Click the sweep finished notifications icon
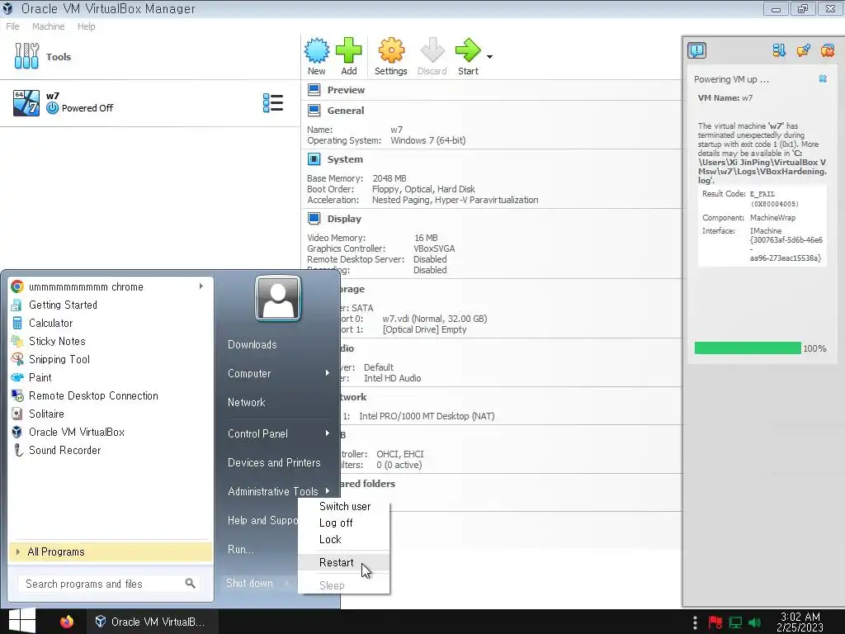 click(803, 50)
